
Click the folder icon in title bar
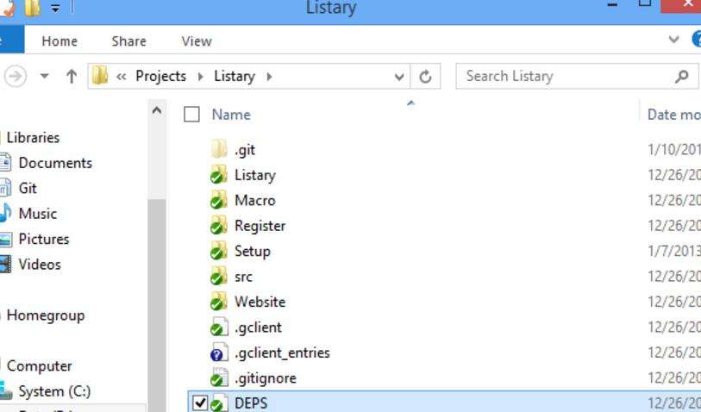point(32,8)
